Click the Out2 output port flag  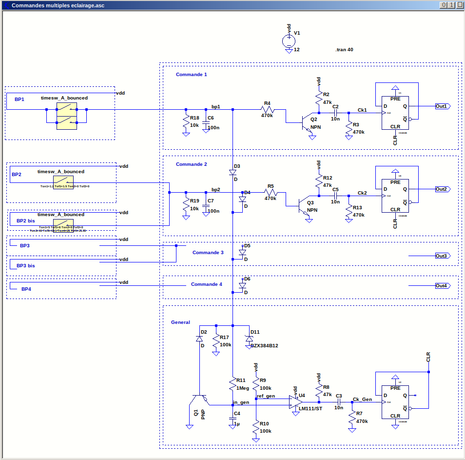coord(443,189)
